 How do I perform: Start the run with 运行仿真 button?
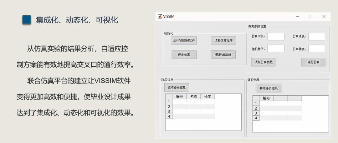[313, 62]
